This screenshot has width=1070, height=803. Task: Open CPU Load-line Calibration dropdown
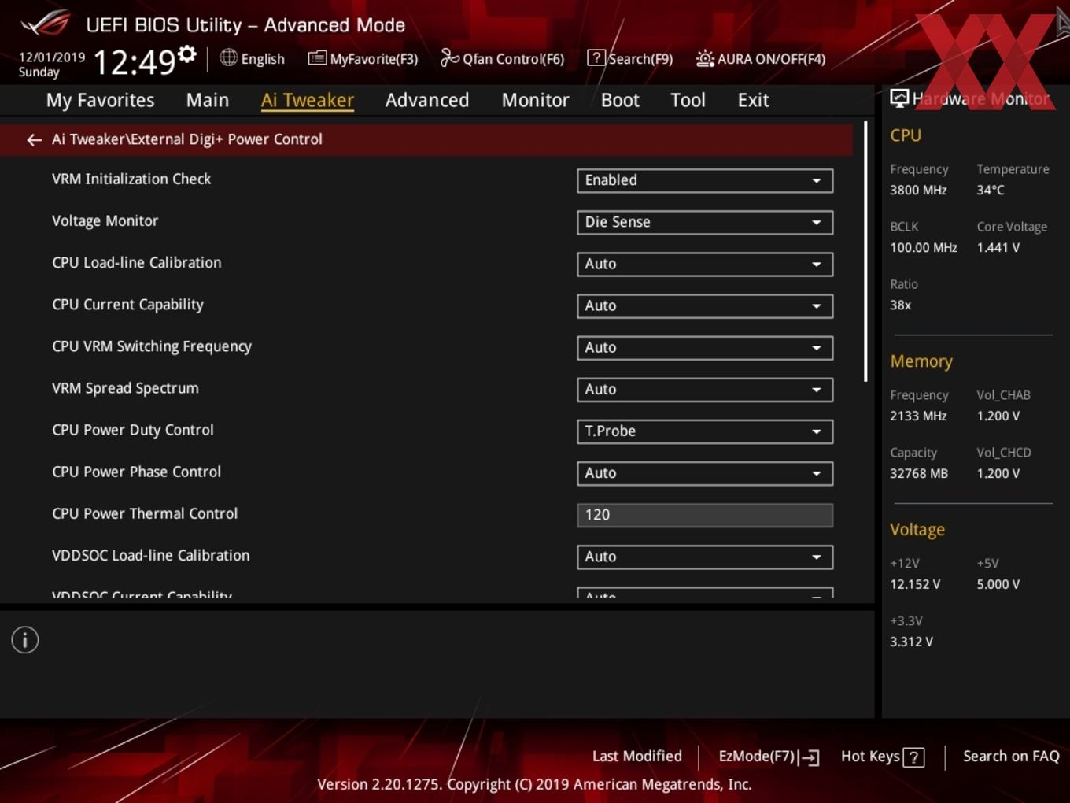704,264
